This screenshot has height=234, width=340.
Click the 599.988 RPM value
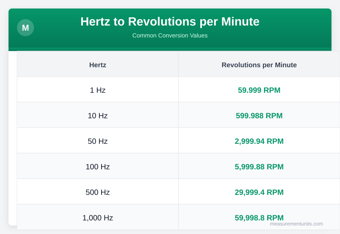259,116
